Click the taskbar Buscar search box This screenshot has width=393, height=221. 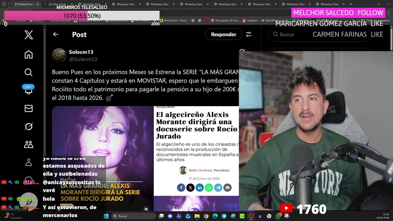point(134,216)
